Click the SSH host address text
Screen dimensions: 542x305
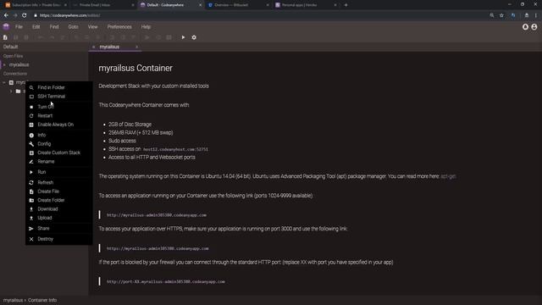175,149
